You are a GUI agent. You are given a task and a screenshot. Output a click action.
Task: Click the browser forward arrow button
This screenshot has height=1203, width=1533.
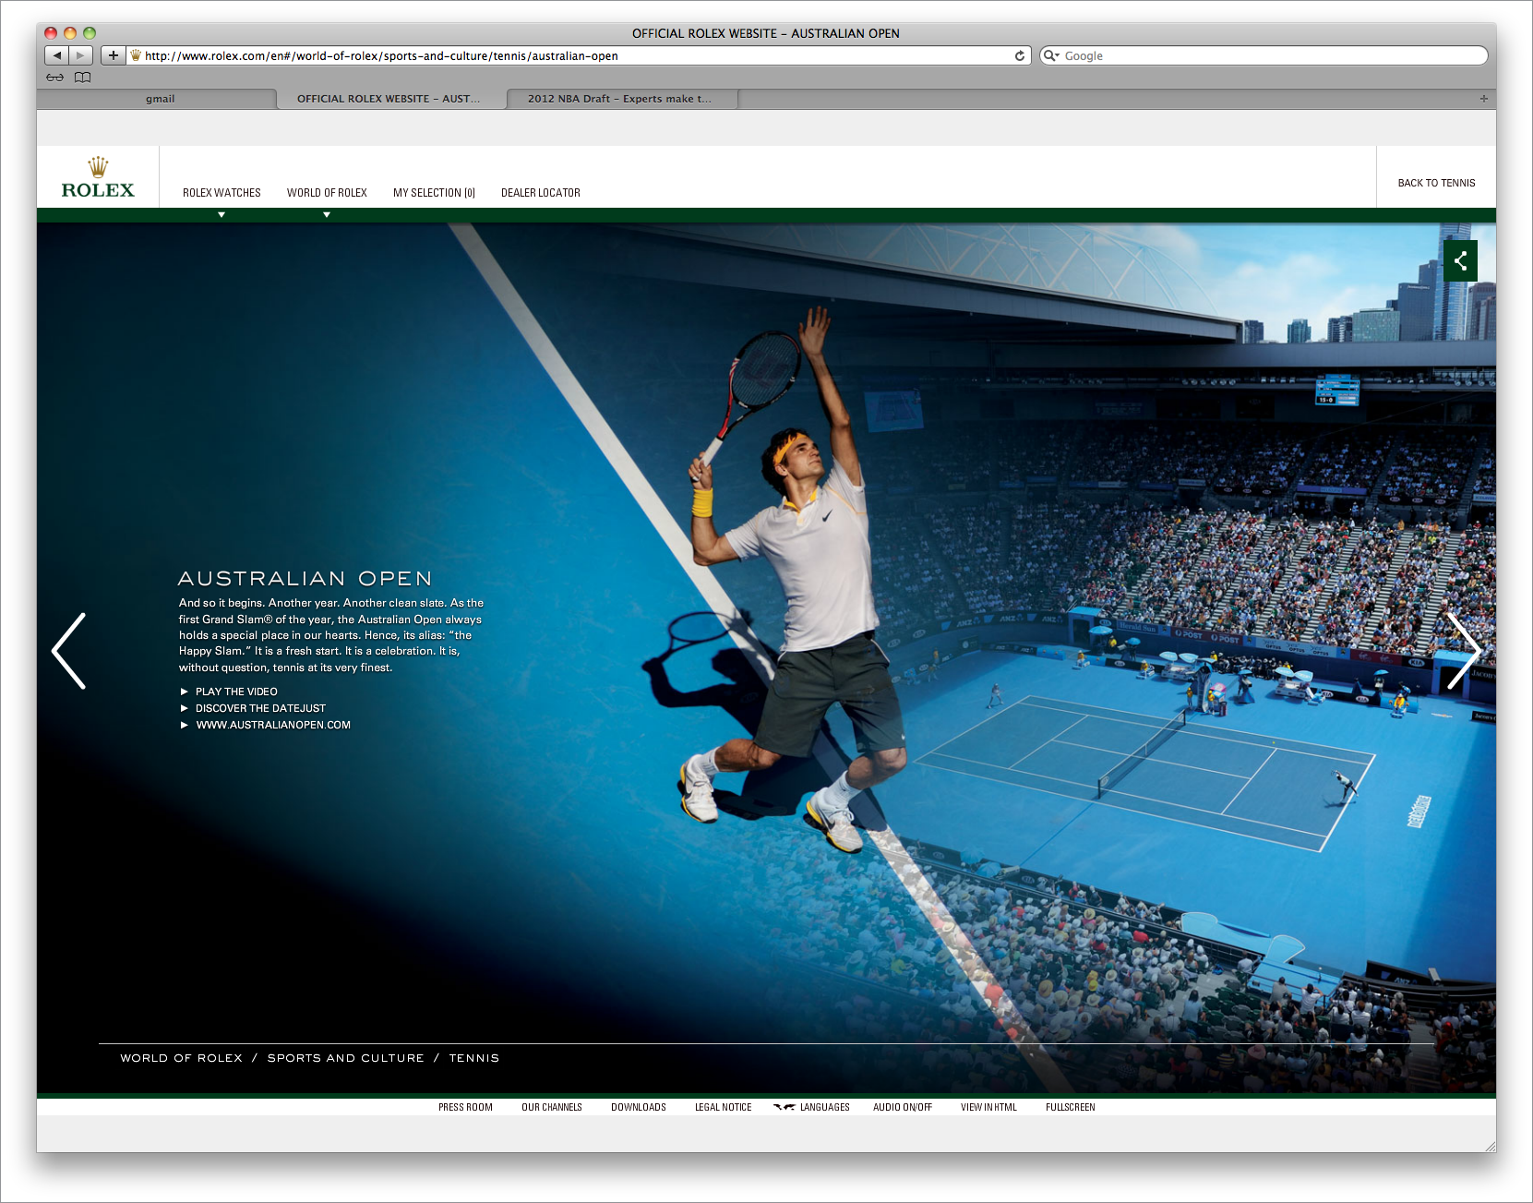[x=81, y=55]
